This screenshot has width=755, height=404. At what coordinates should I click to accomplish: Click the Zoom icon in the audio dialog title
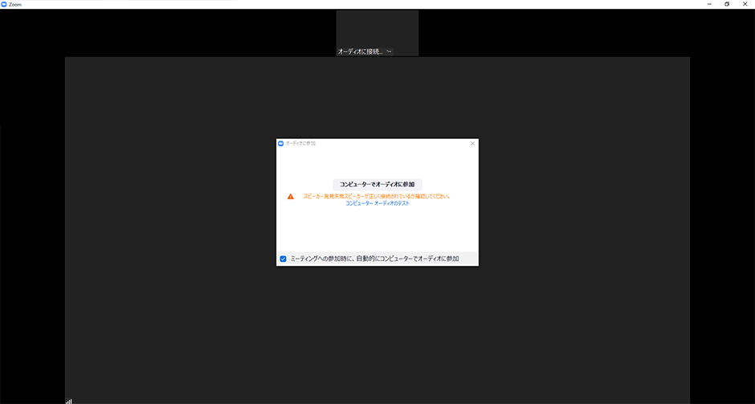tap(281, 143)
